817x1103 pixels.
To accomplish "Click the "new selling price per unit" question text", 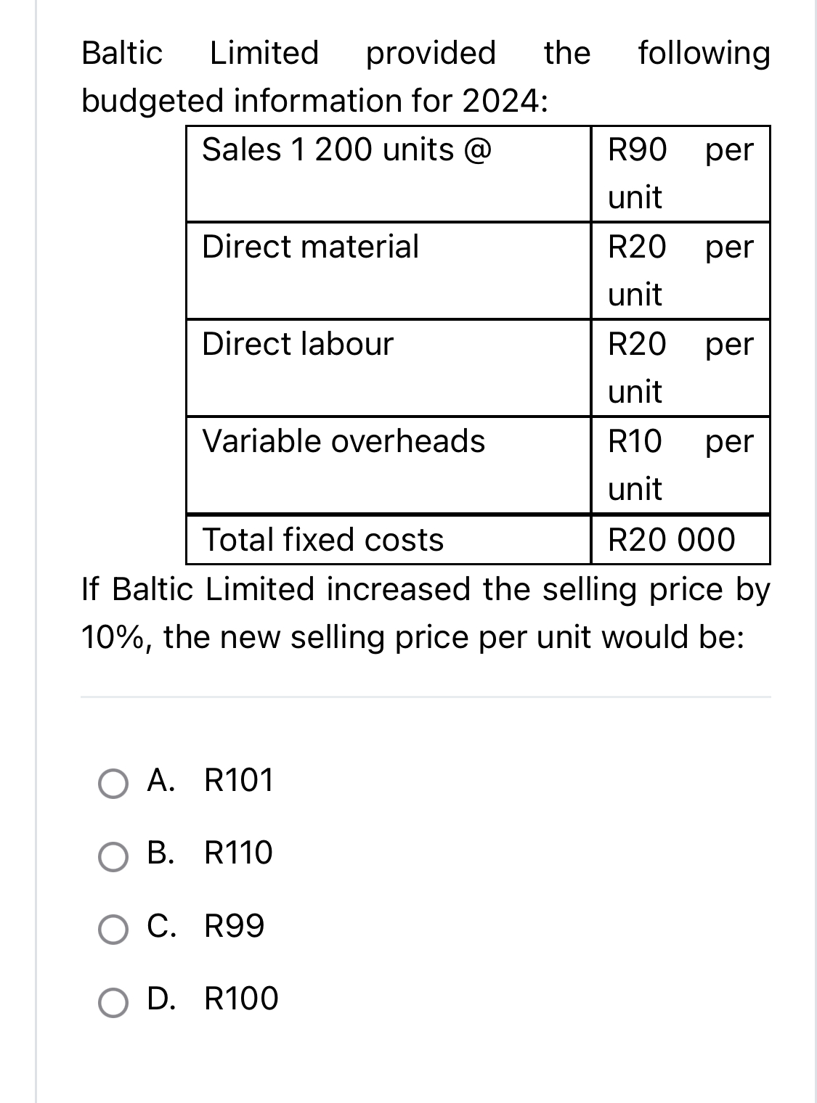I will tap(412, 637).
